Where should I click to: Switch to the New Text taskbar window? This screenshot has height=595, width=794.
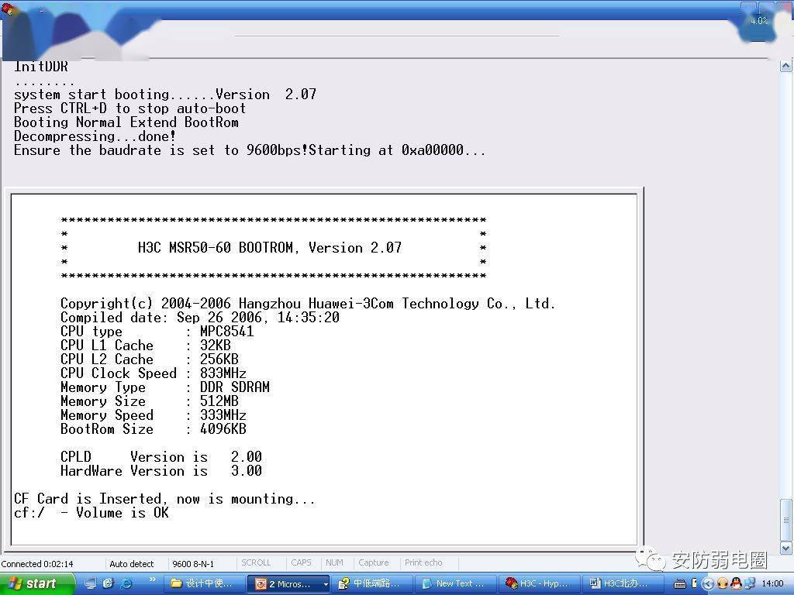point(456,584)
